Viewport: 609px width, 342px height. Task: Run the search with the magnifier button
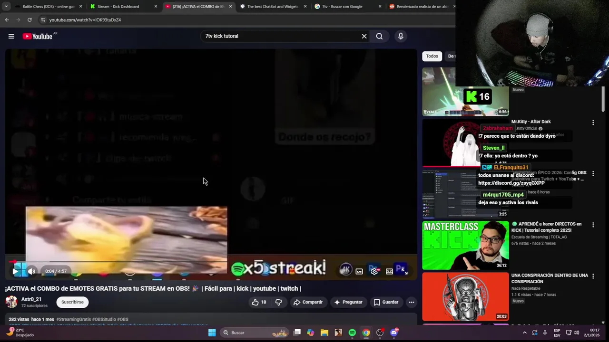click(x=379, y=36)
